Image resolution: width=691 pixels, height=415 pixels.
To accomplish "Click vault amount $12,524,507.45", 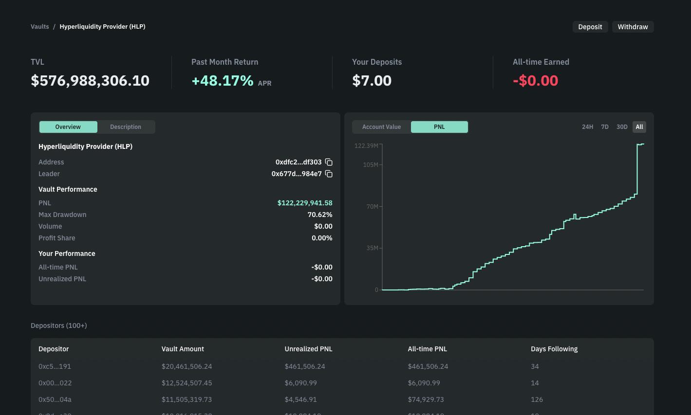I will 187,383.
